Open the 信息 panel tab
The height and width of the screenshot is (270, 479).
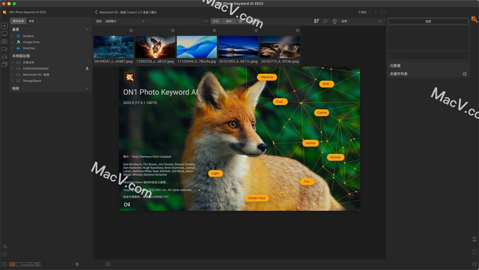pos(428,21)
